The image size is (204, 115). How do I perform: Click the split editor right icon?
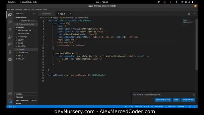(x=189, y=14)
